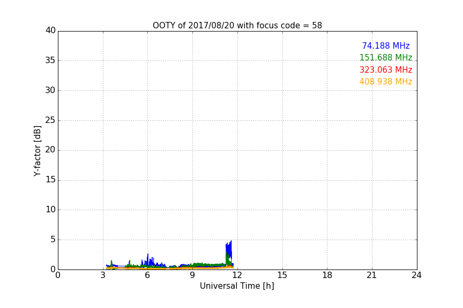
Task: Select the 151.688 MHz legend label
Action: coord(386,57)
